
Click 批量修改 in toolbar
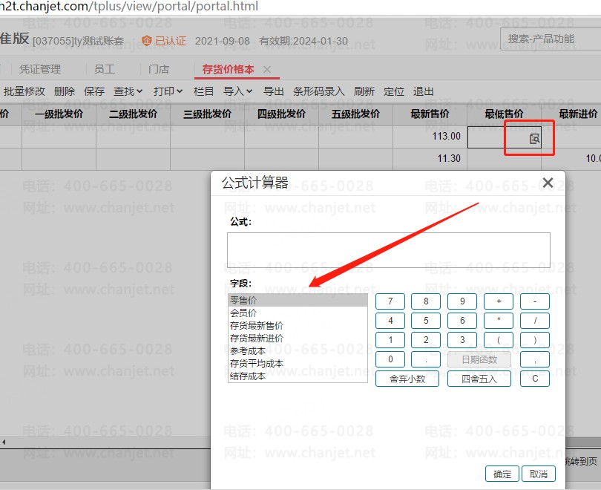[x=24, y=91]
